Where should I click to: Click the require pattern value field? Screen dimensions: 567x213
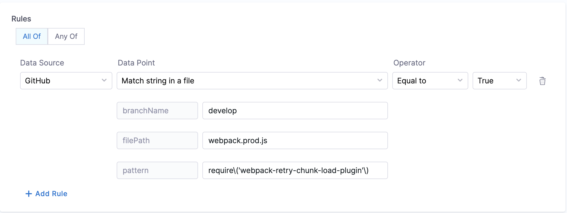coord(295,170)
